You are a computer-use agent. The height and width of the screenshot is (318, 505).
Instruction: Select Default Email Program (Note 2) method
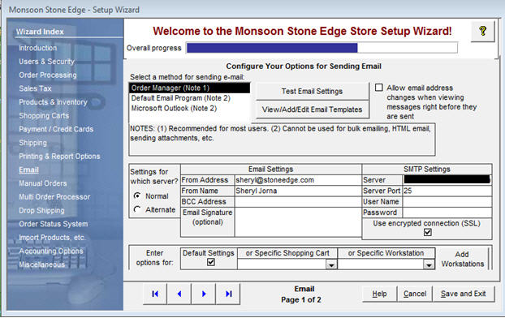click(190, 98)
